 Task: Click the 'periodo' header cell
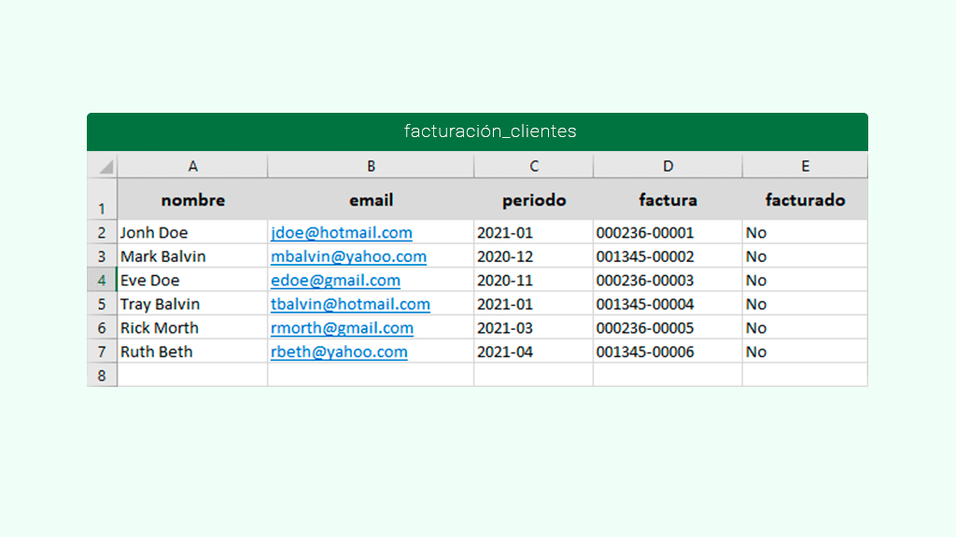click(533, 200)
